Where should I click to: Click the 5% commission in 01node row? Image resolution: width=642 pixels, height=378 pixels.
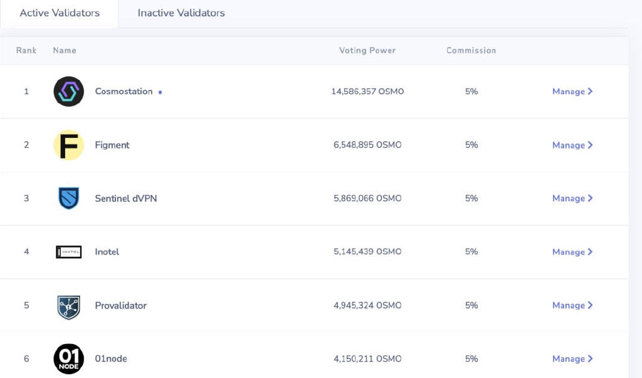point(471,359)
